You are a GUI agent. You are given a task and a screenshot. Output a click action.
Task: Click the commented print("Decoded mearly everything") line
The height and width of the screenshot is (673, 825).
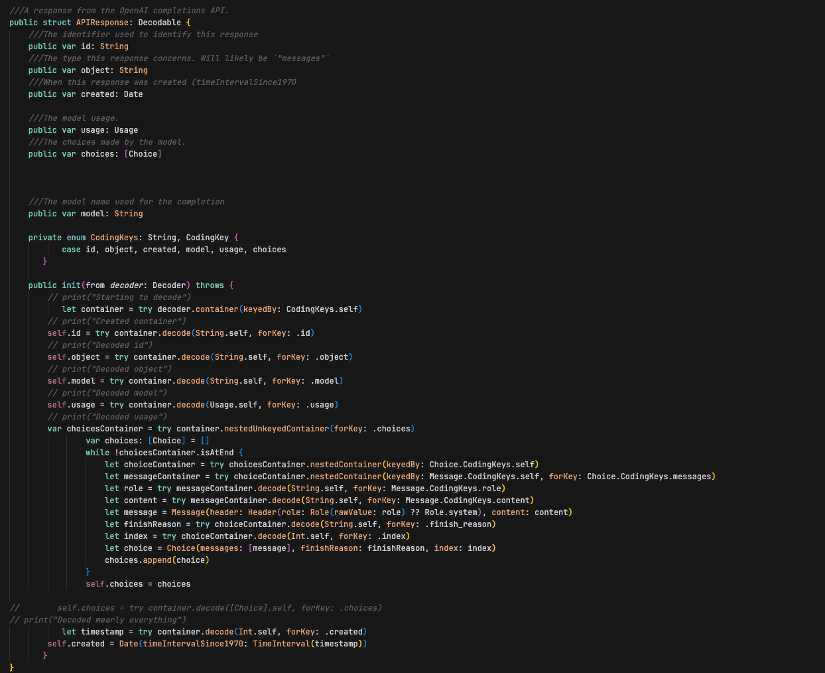[x=98, y=620]
